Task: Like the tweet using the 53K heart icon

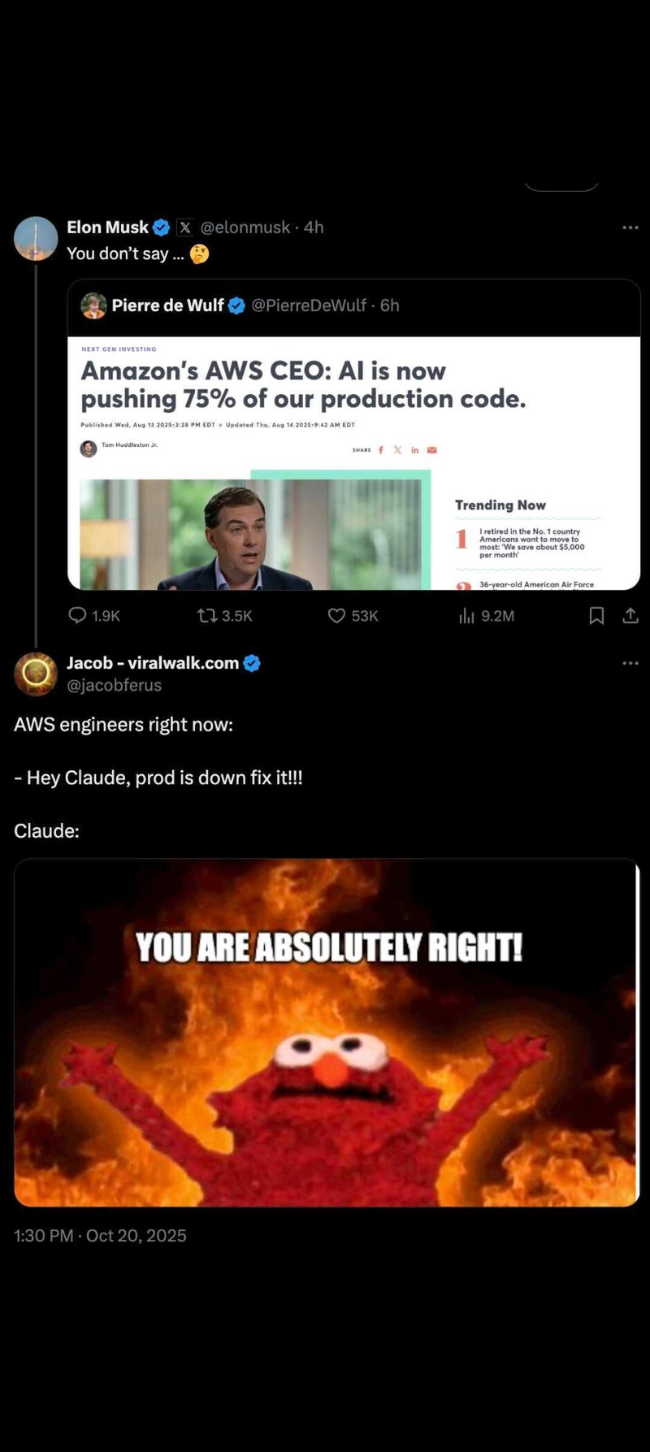Action: (x=336, y=616)
